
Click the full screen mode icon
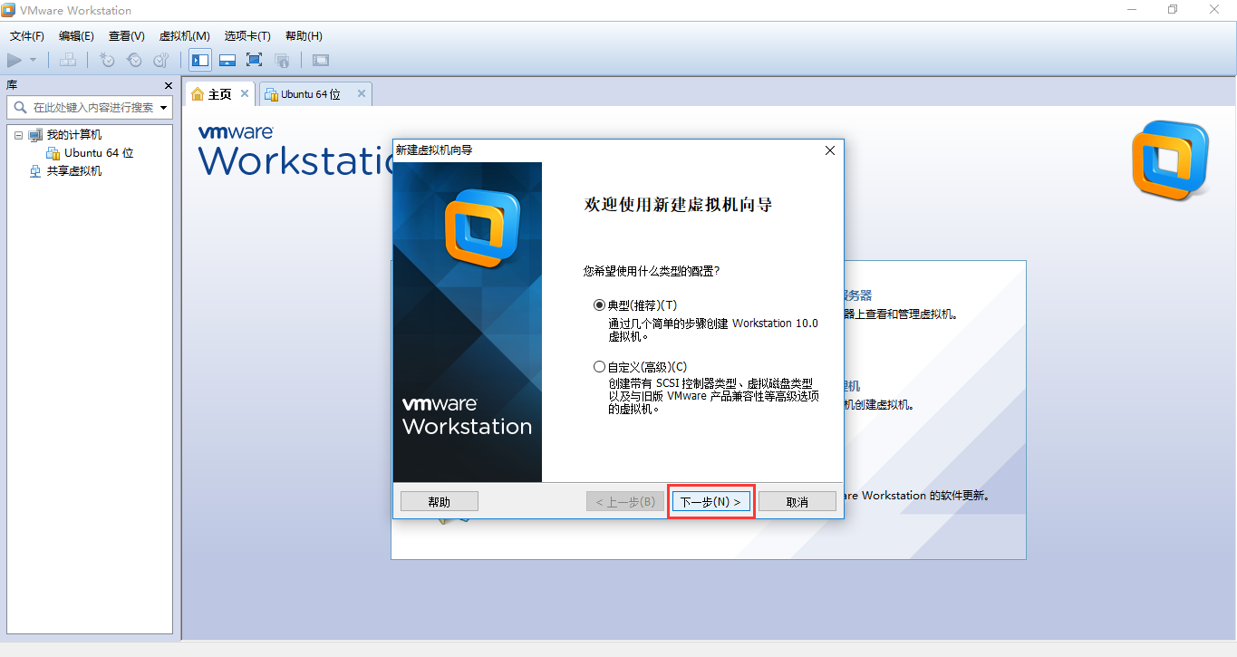pos(255,60)
